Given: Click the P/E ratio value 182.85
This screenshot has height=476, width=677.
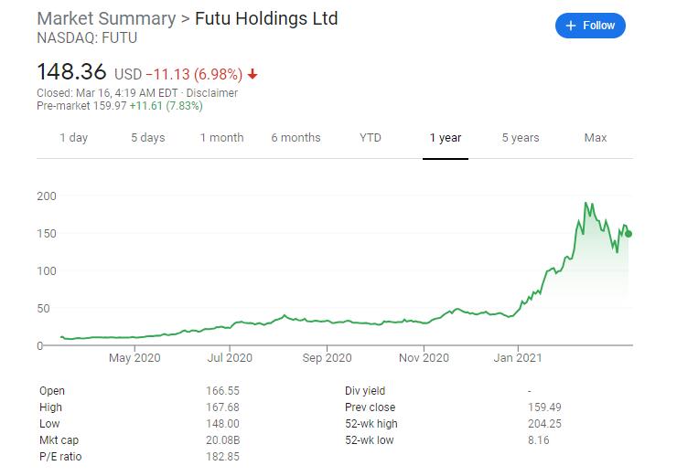Looking at the screenshot, I should [222, 457].
